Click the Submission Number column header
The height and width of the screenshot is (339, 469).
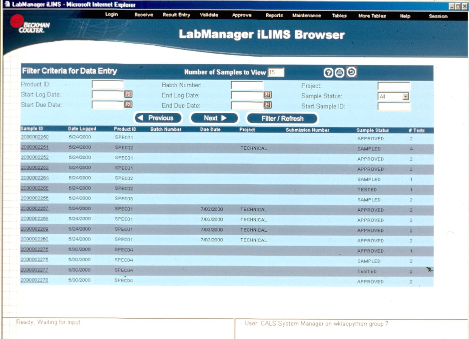pos(308,130)
